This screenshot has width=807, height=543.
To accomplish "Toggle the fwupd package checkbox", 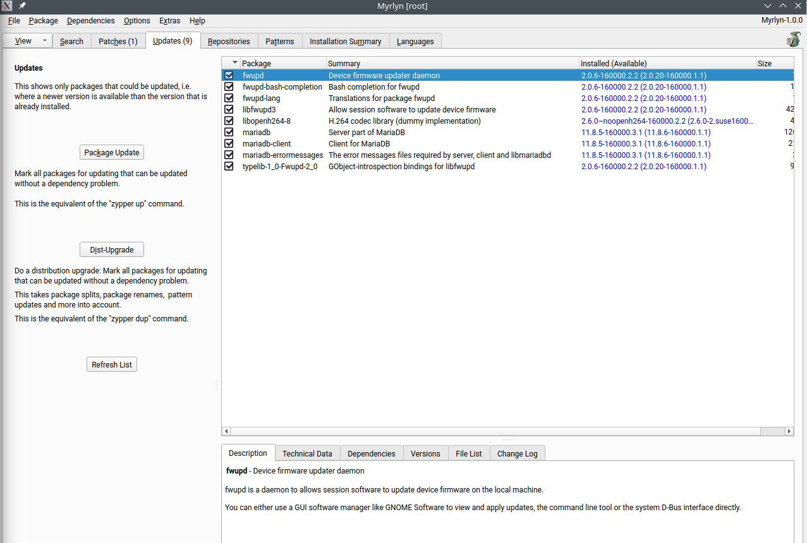I will point(229,76).
